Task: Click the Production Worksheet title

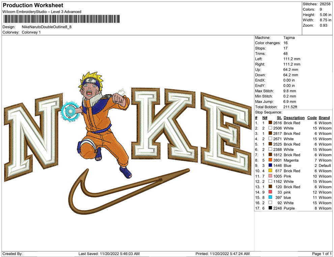Action: (33, 5)
